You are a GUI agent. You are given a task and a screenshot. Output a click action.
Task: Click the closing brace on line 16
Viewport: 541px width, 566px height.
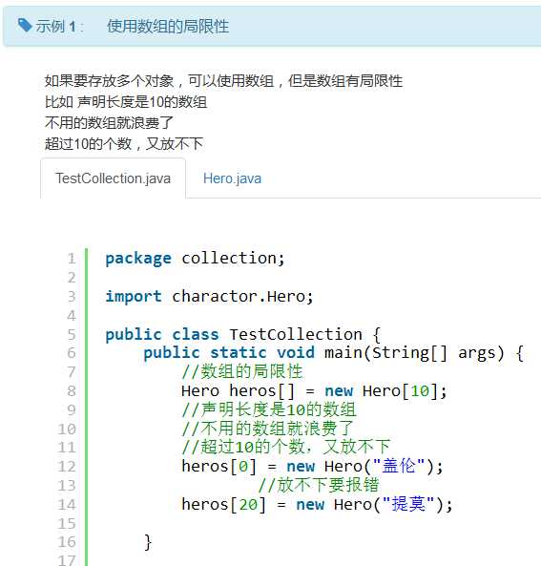tap(148, 542)
